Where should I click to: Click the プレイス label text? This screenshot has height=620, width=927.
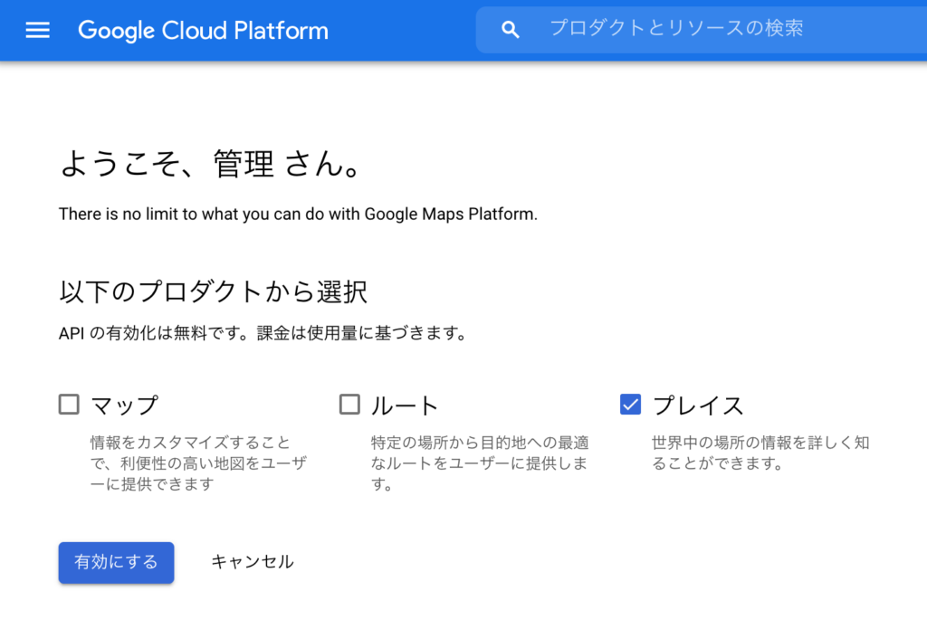pos(698,405)
